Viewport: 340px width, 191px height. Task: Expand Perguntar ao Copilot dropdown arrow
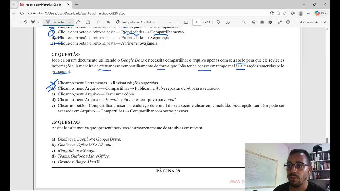[x=154, y=22]
